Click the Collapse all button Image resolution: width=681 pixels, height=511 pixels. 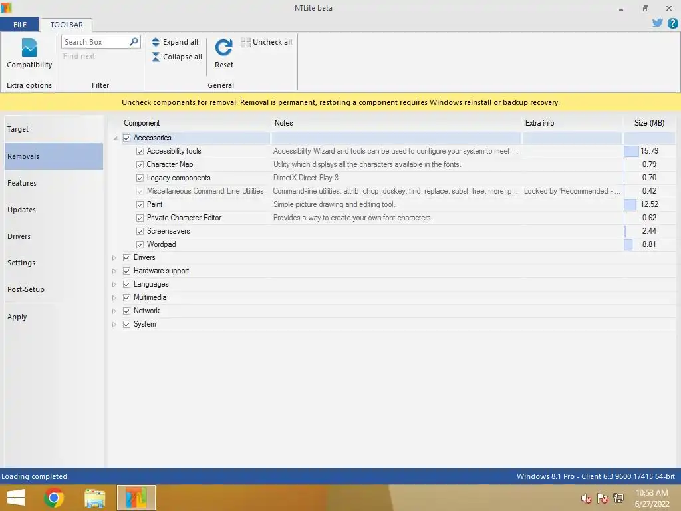[x=176, y=57]
